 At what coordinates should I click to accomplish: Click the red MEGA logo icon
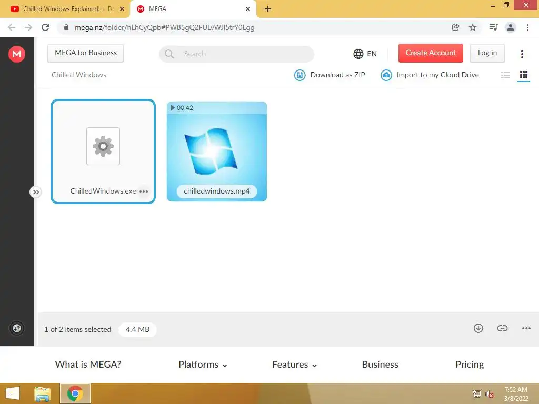point(16,54)
